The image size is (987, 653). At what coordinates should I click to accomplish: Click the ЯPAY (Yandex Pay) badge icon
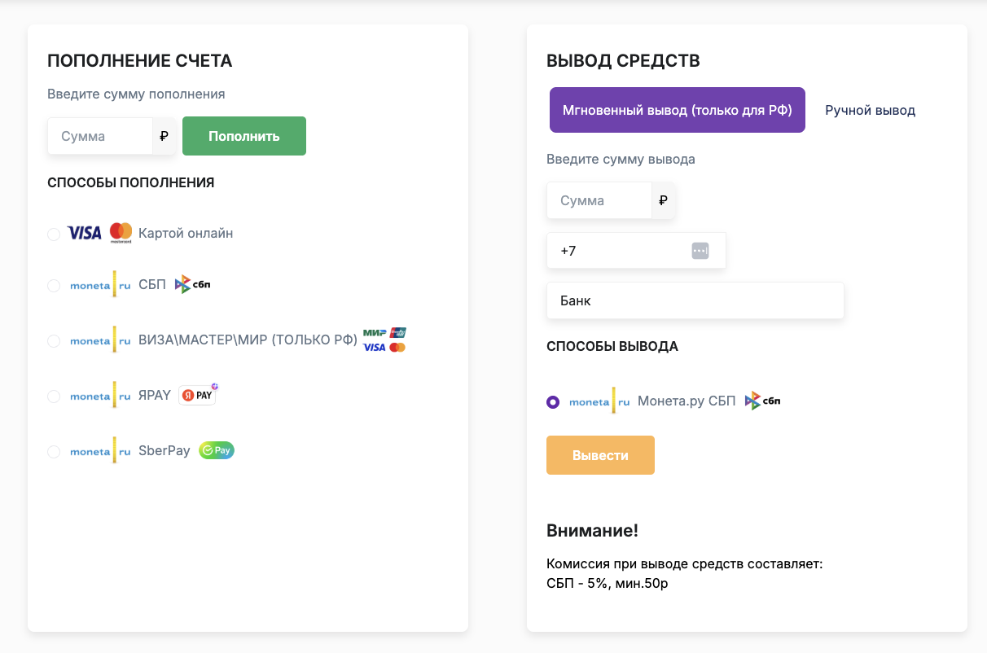196,394
